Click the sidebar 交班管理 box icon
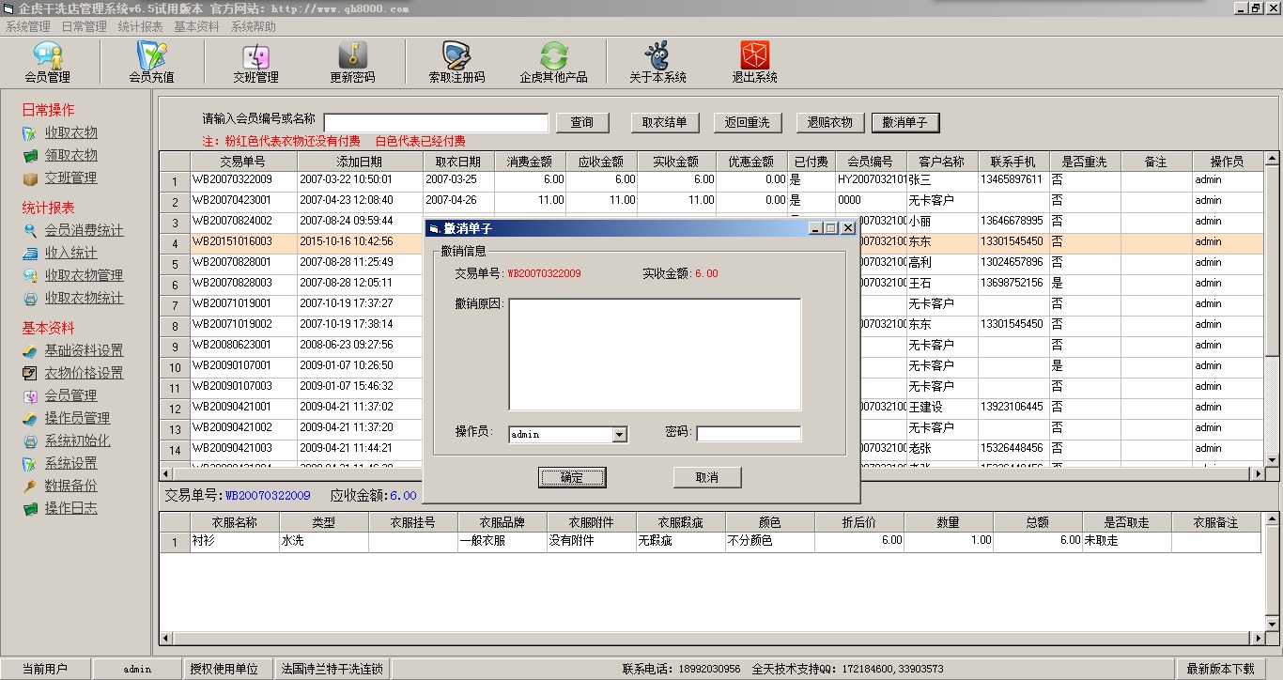Viewport: 1283px width, 680px height. pos(30,178)
